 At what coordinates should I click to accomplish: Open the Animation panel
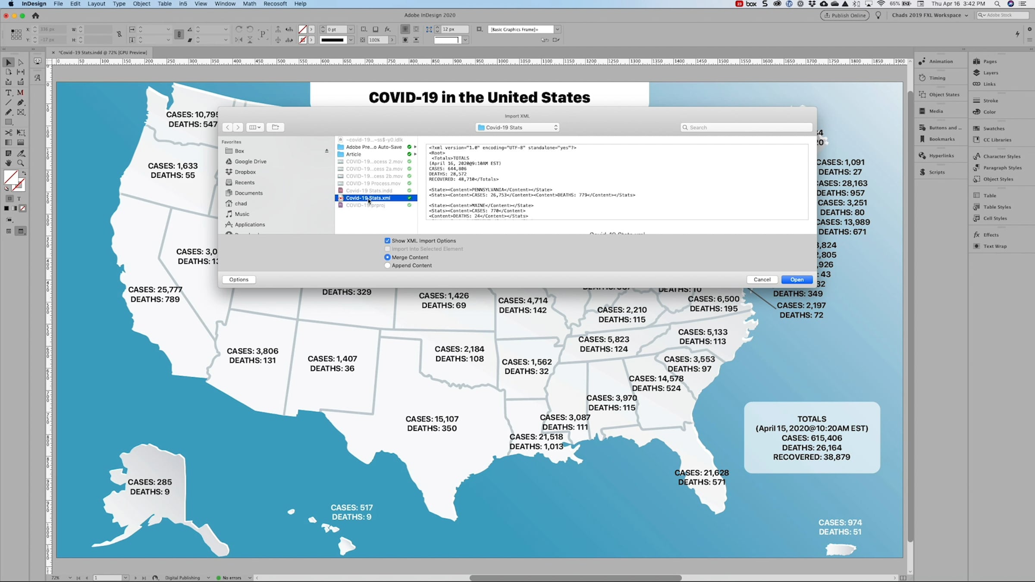pos(941,62)
